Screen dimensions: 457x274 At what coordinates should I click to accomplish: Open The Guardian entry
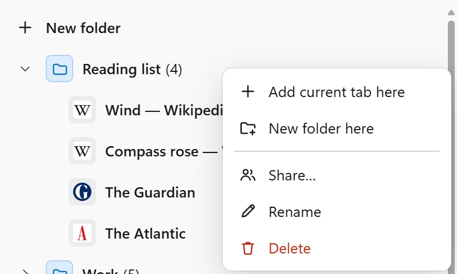point(150,192)
